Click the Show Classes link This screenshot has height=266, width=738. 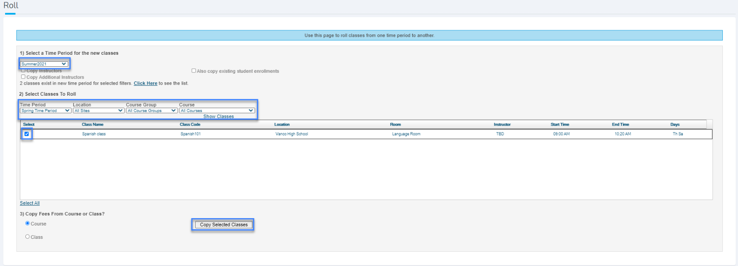(219, 116)
